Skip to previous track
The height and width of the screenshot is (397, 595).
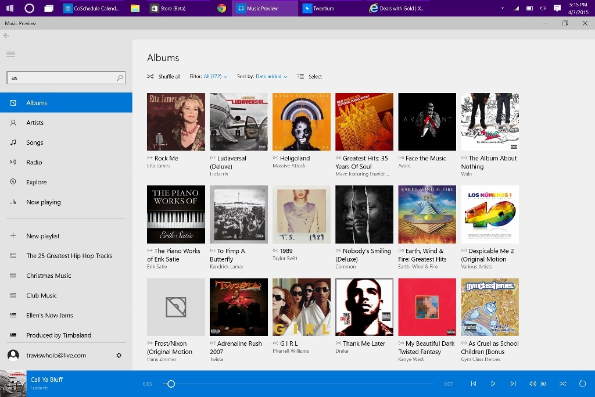pyautogui.click(x=474, y=384)
